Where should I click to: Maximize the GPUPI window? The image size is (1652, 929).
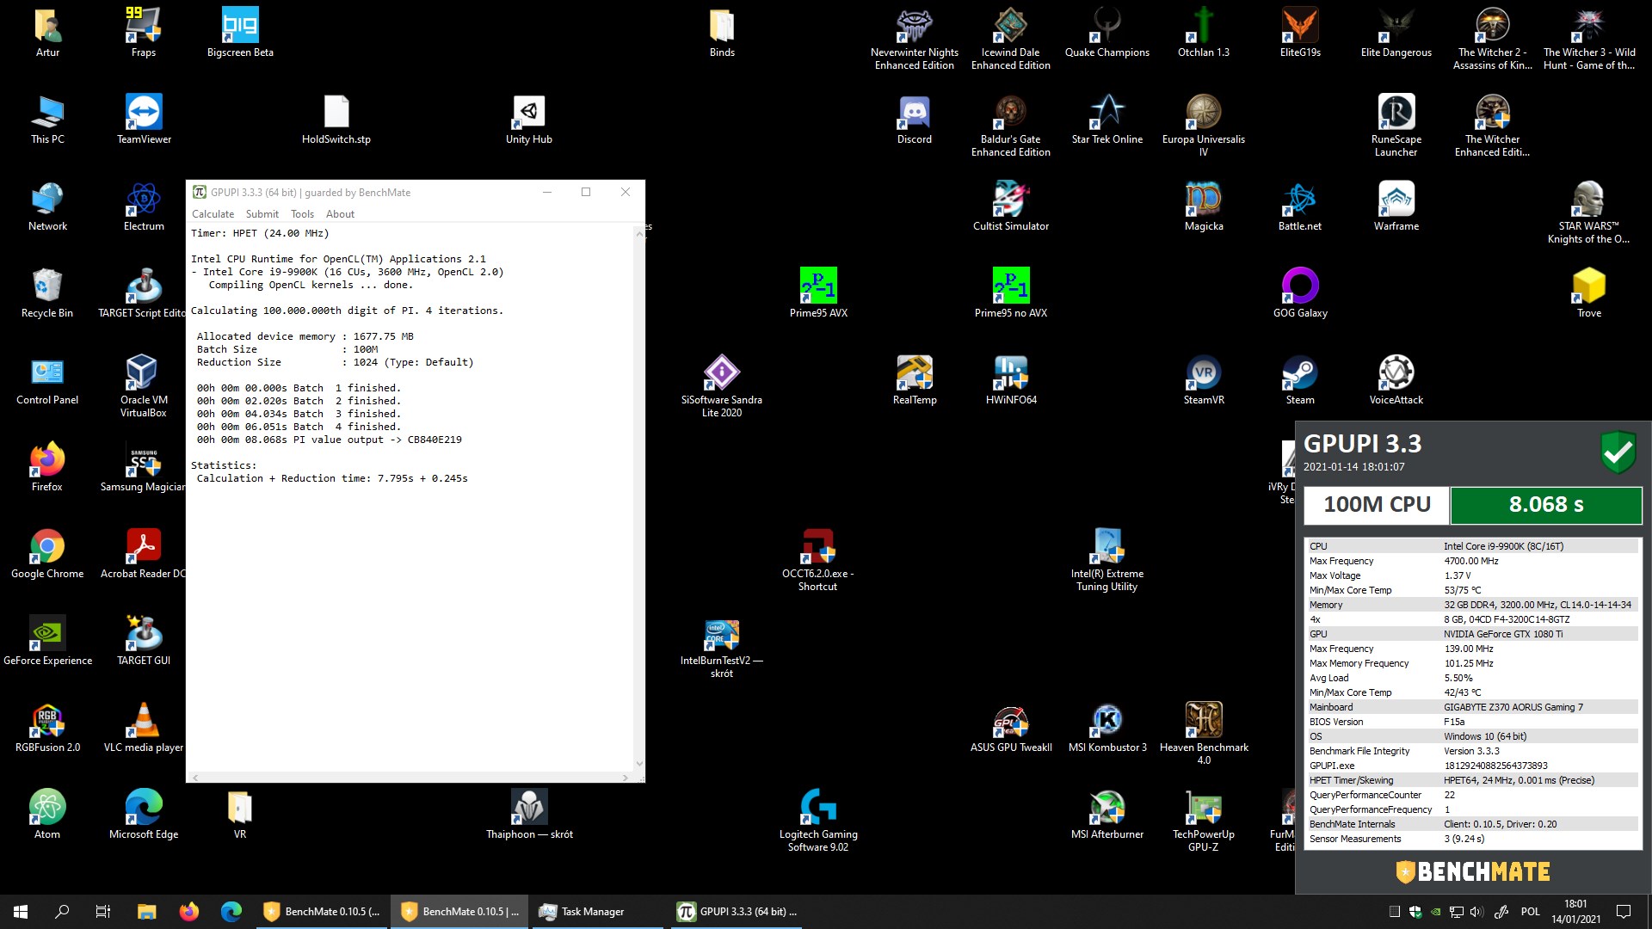(x=586, y=192)
